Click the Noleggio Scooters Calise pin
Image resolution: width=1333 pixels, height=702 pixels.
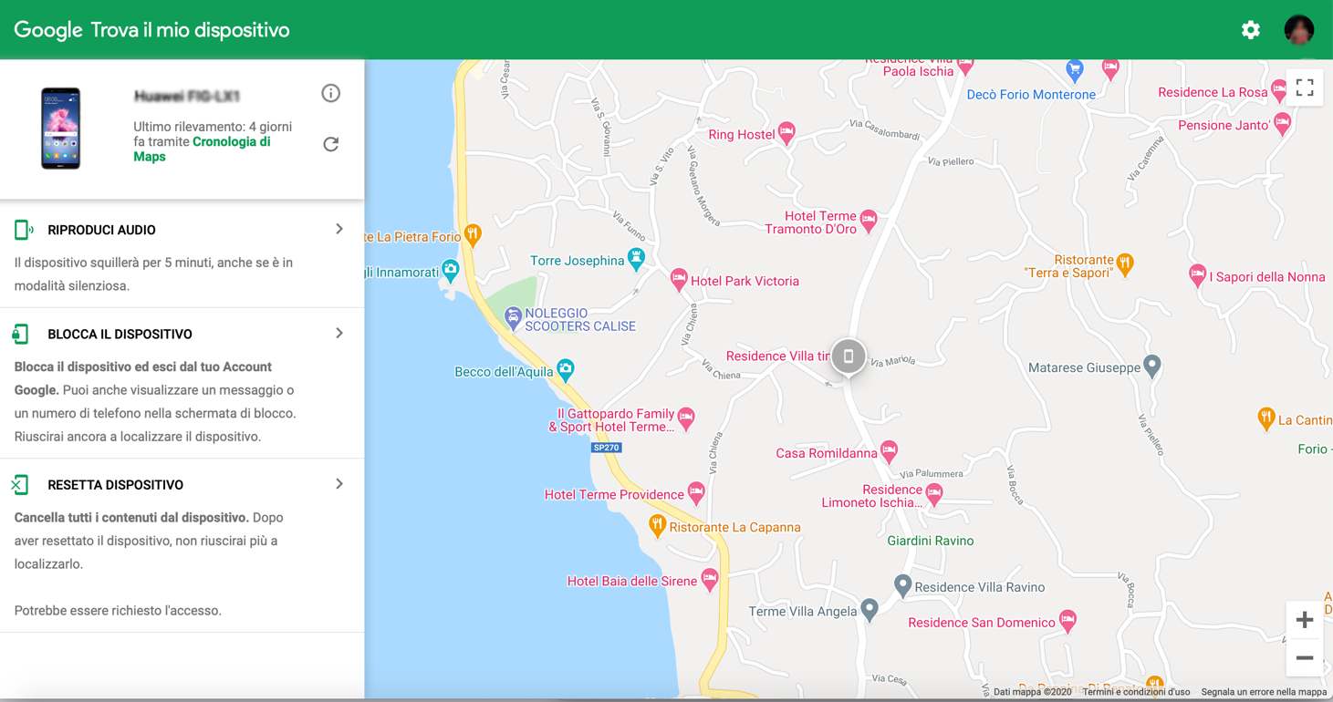[x=513, y=318]
